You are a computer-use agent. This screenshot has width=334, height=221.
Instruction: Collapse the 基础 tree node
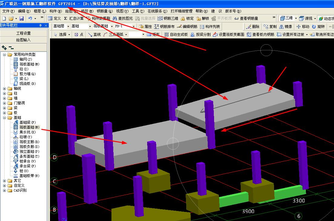[4, 118]
